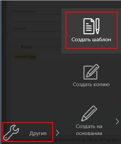This screenshot has height=144, width=121.
Task: Click the pencil part of Создать шаблон icon
Action: (98, 26)
